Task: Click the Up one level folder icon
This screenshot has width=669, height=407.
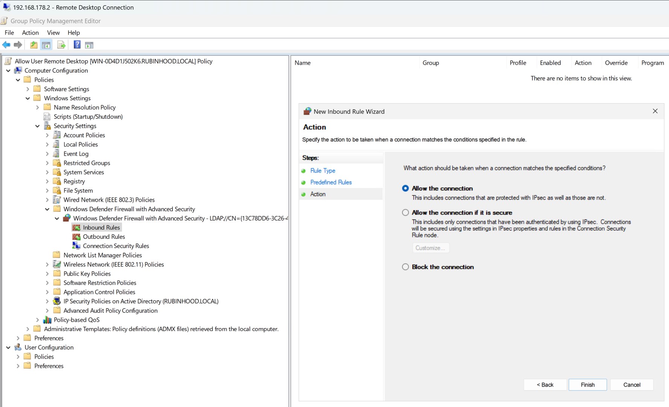Action: click(x=34, y=45)
